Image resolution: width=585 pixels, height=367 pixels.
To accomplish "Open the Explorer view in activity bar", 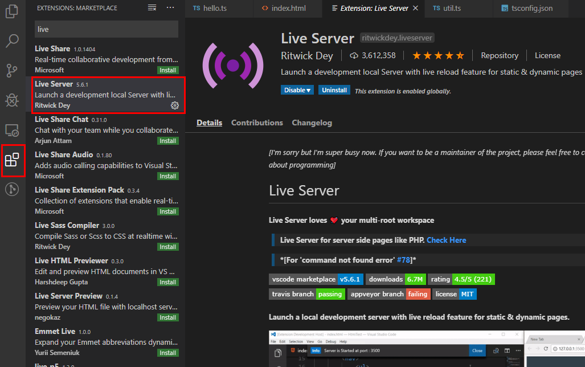I will (x=12, y=11).
